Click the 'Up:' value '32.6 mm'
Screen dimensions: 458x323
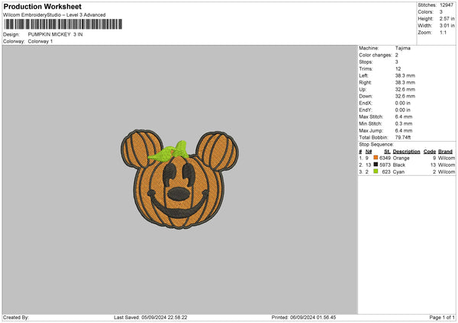[x=405, y=89]
